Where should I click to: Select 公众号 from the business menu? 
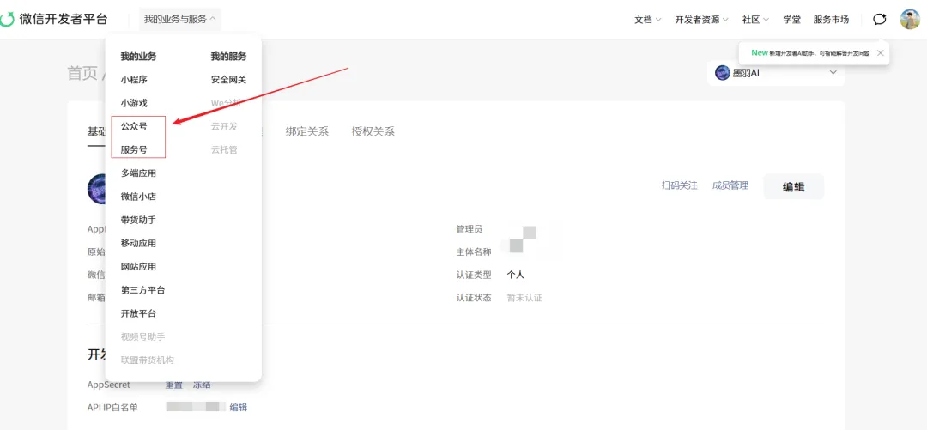tap(134, 126)
